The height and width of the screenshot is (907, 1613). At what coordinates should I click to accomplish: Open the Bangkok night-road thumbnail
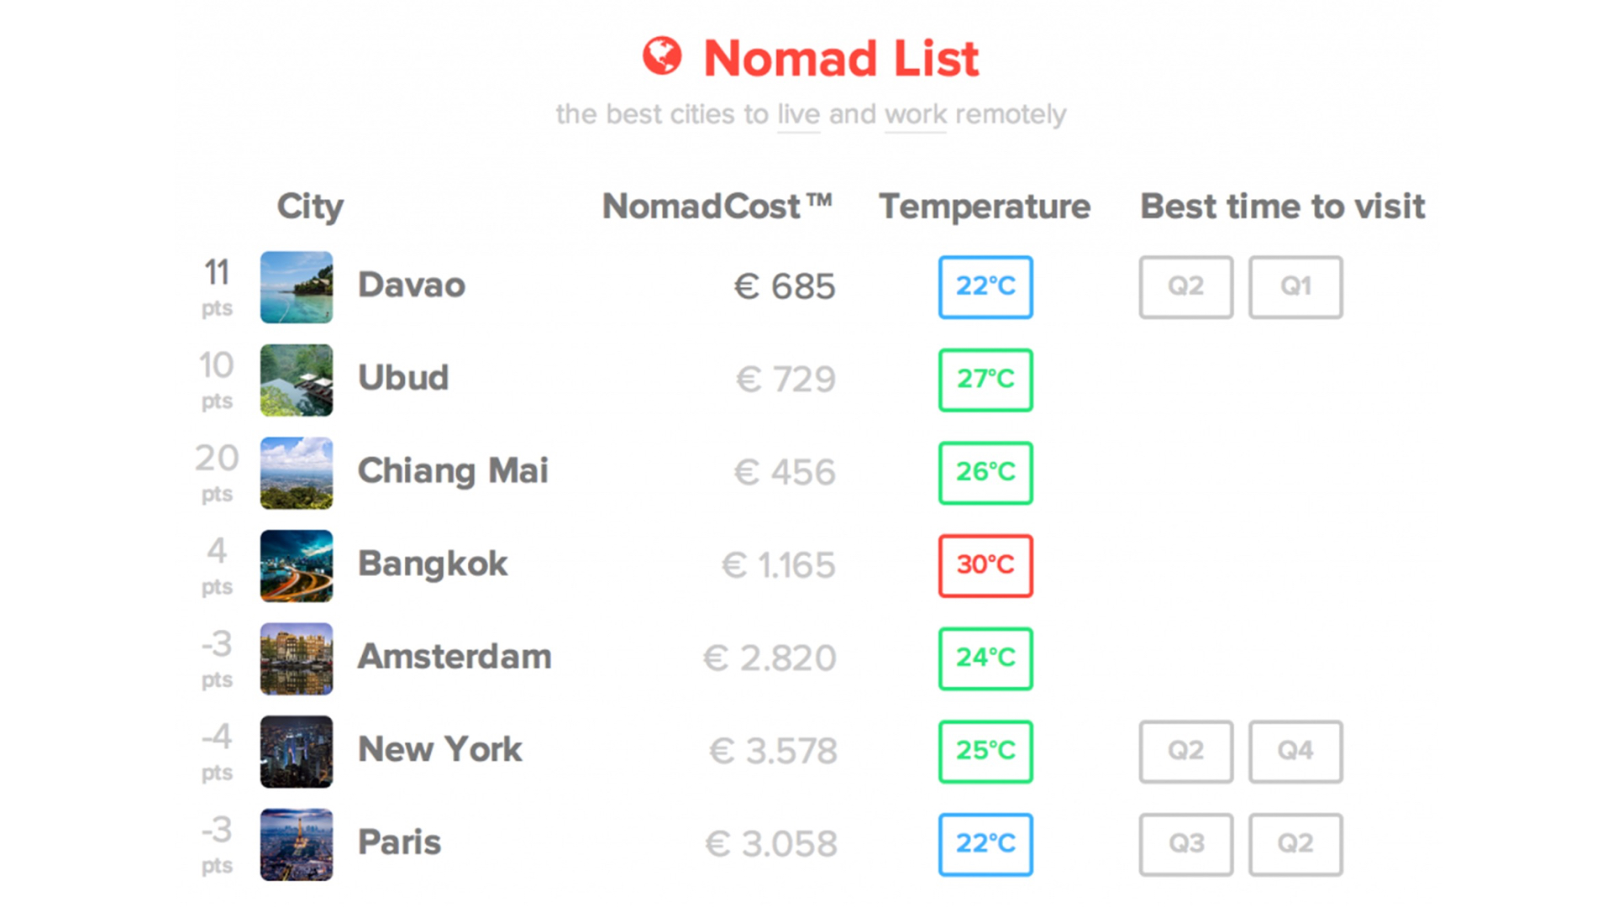coord(297,566)
